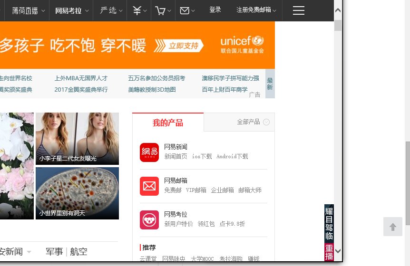Click the unicef logo in banner
Screen dimensions: 410x266
click(242, 45)
